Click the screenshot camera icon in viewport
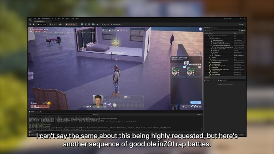The width and height of the screenshot is (274, 154). [118, 30]
